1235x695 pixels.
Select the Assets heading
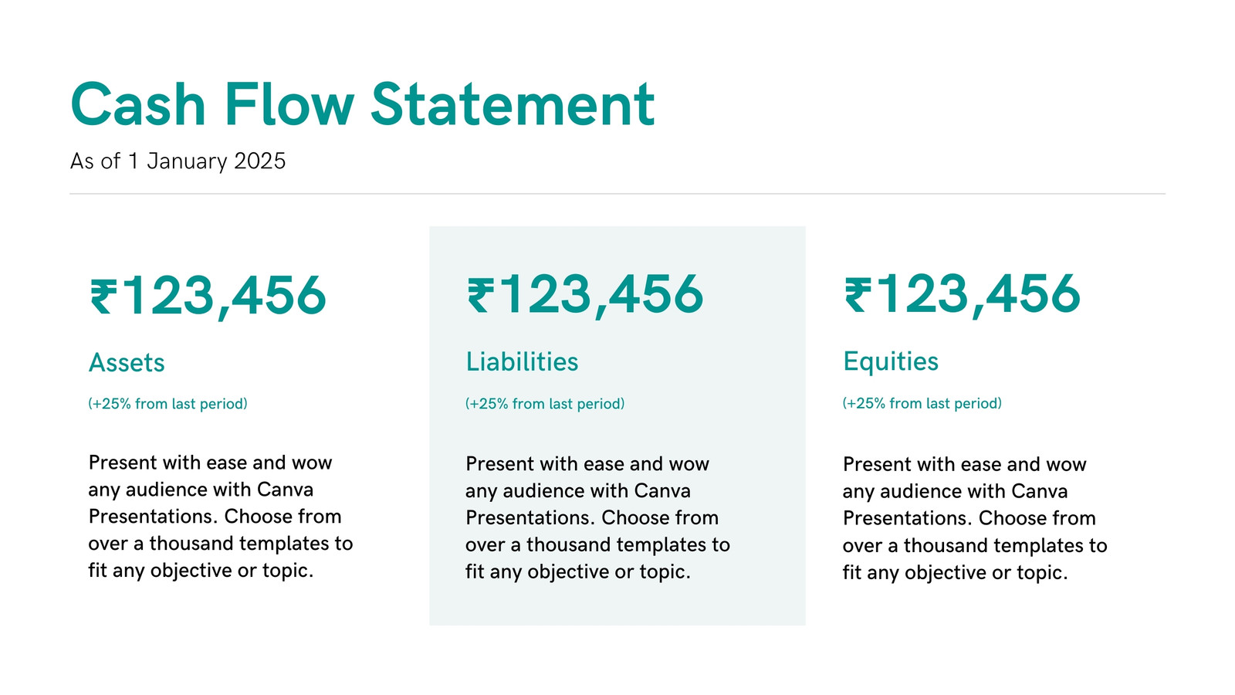pos(127,362)
